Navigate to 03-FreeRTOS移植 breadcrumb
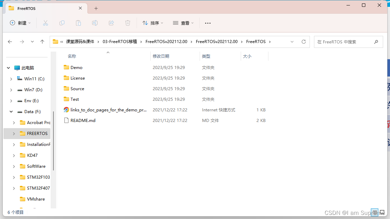Viewport: 390px width, 219px height. coord(120,42)
